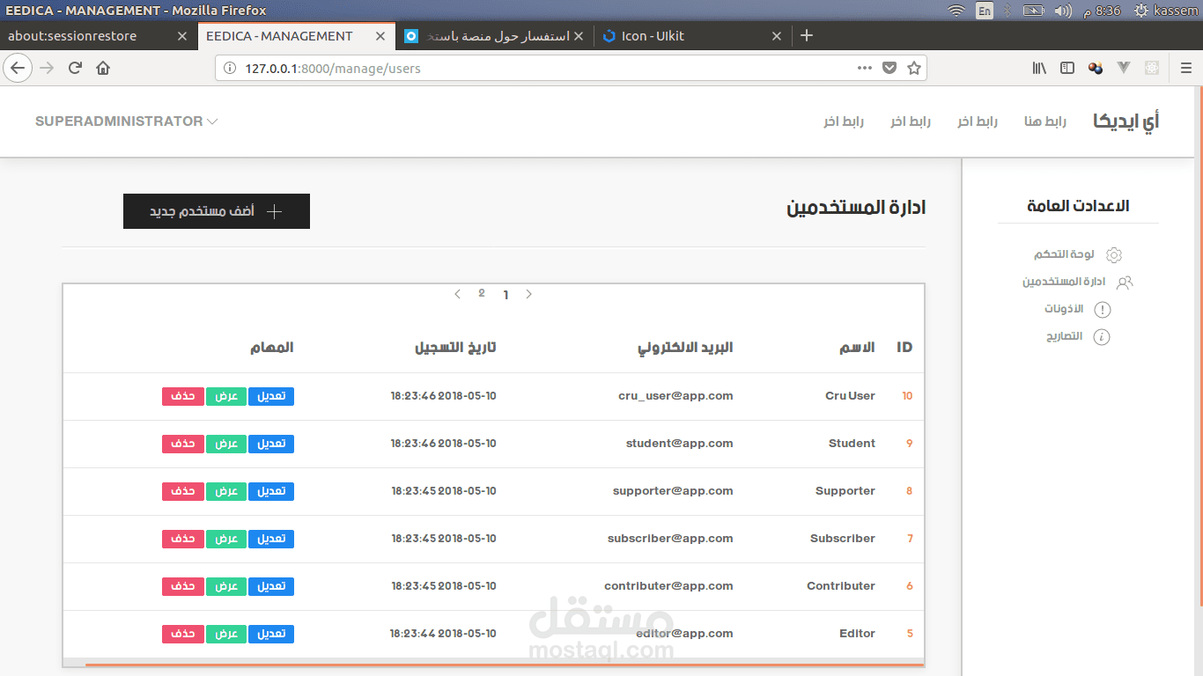The width and height of the screenshot is (1203, 676).
Task: Click the أضف مستخدم جديد button
Action: click(217, 210)
